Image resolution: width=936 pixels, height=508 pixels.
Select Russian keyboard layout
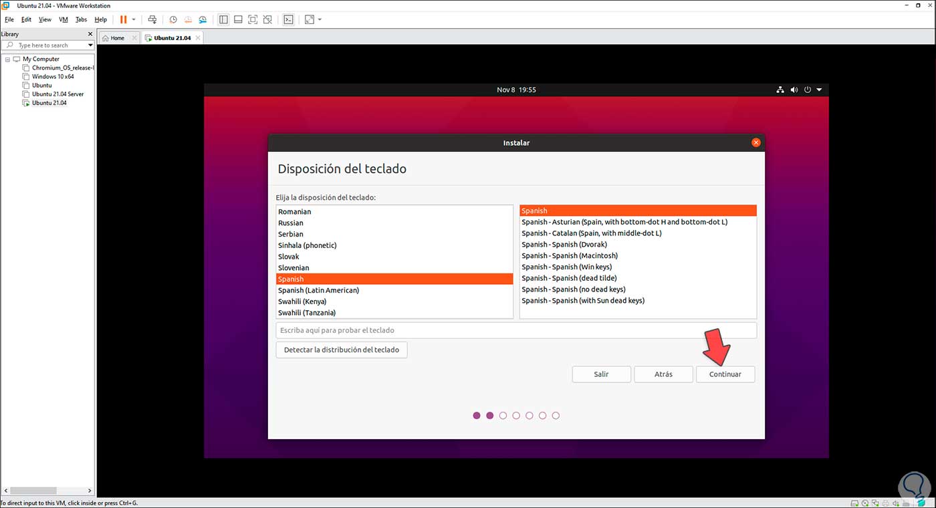coord(394,223)
